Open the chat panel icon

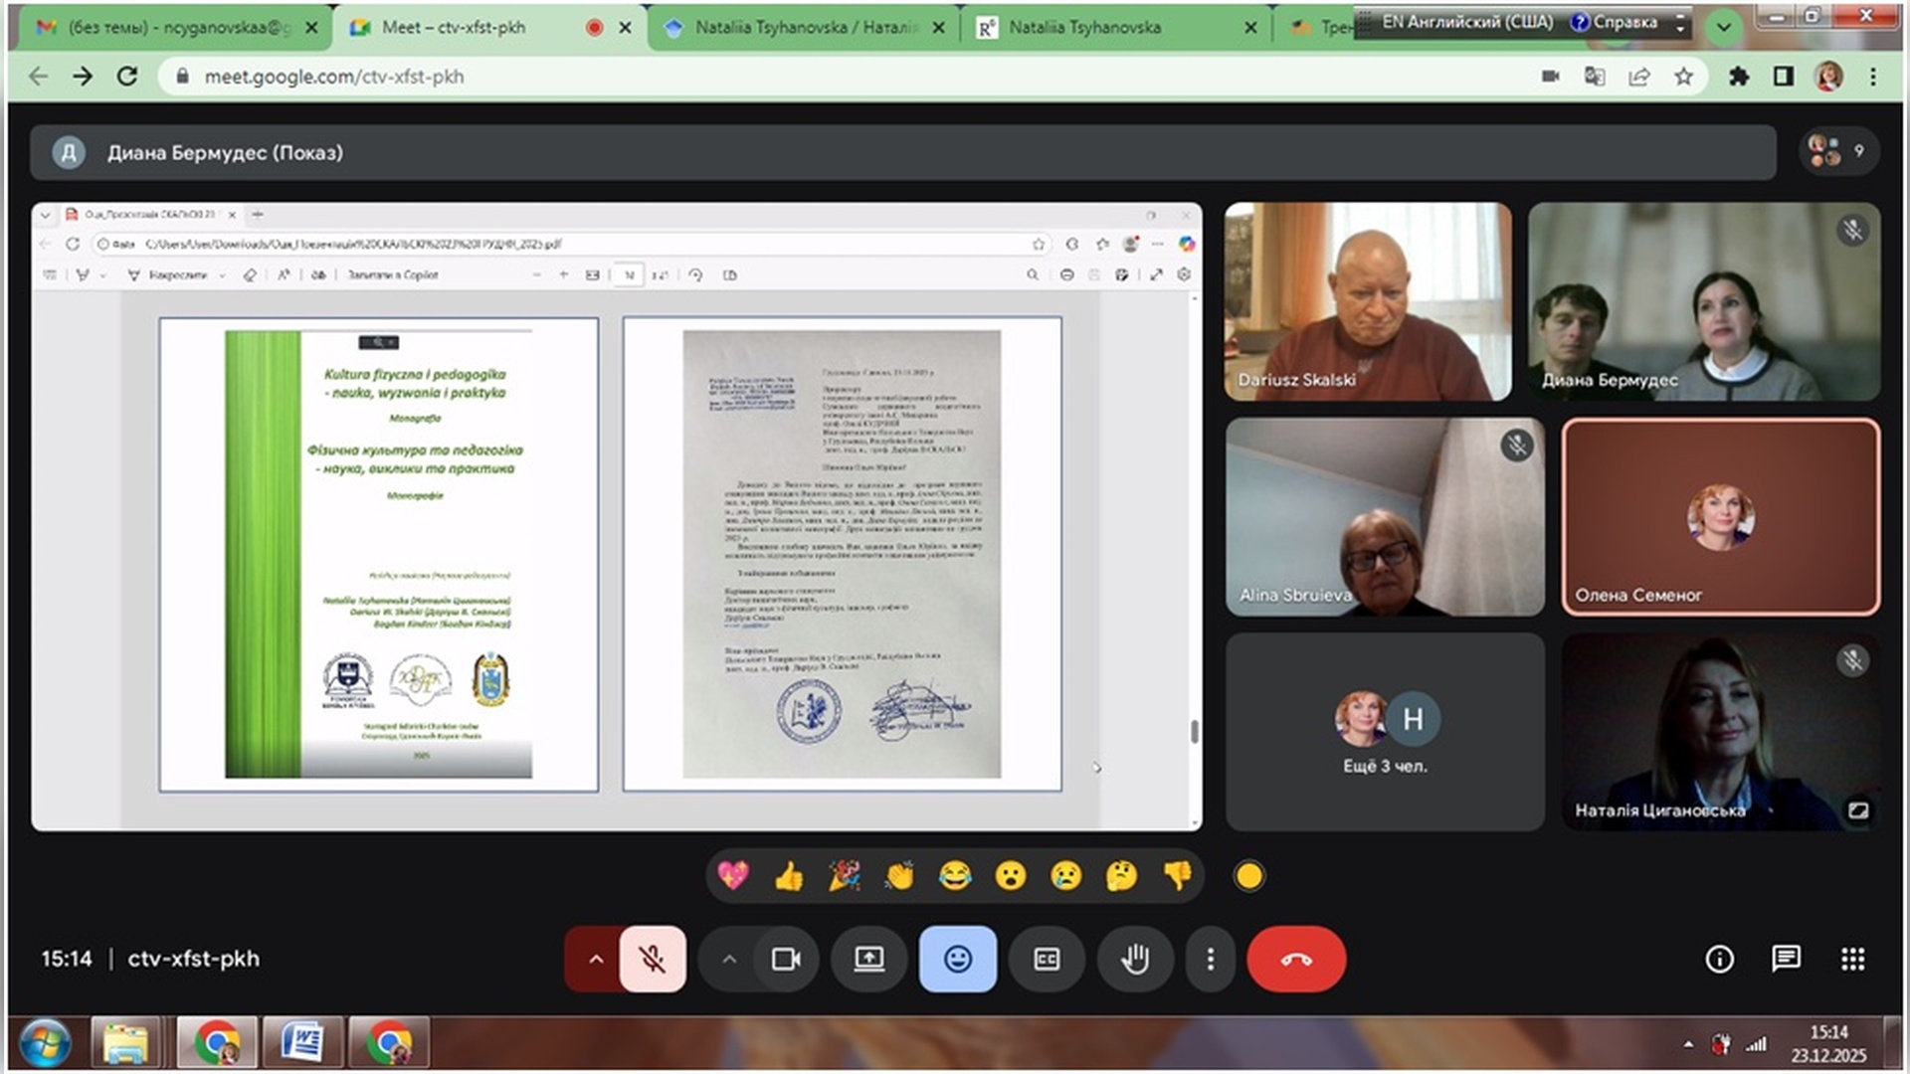[x=1786, y=959]
